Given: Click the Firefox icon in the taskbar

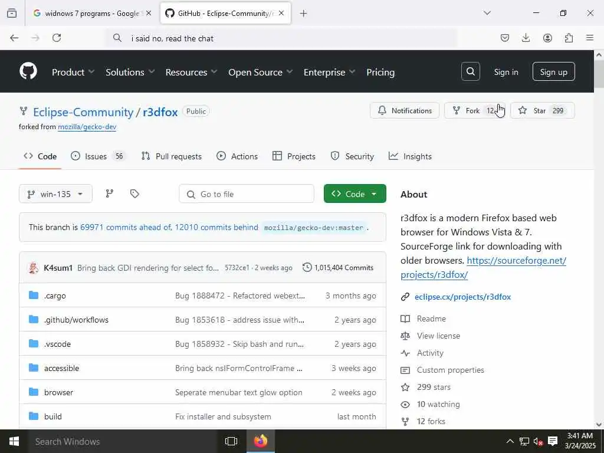Looking at the screenshot, I should [x=261, y=441].
